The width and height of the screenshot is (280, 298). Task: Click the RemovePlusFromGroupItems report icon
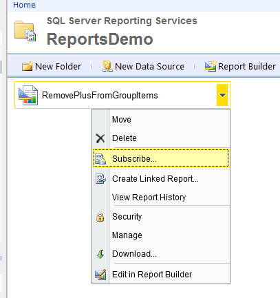coord(28,95)
